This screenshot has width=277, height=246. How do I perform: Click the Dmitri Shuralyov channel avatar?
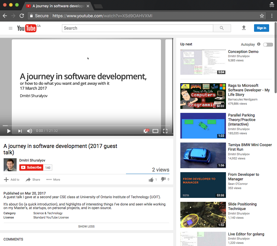tap(10, 165)
